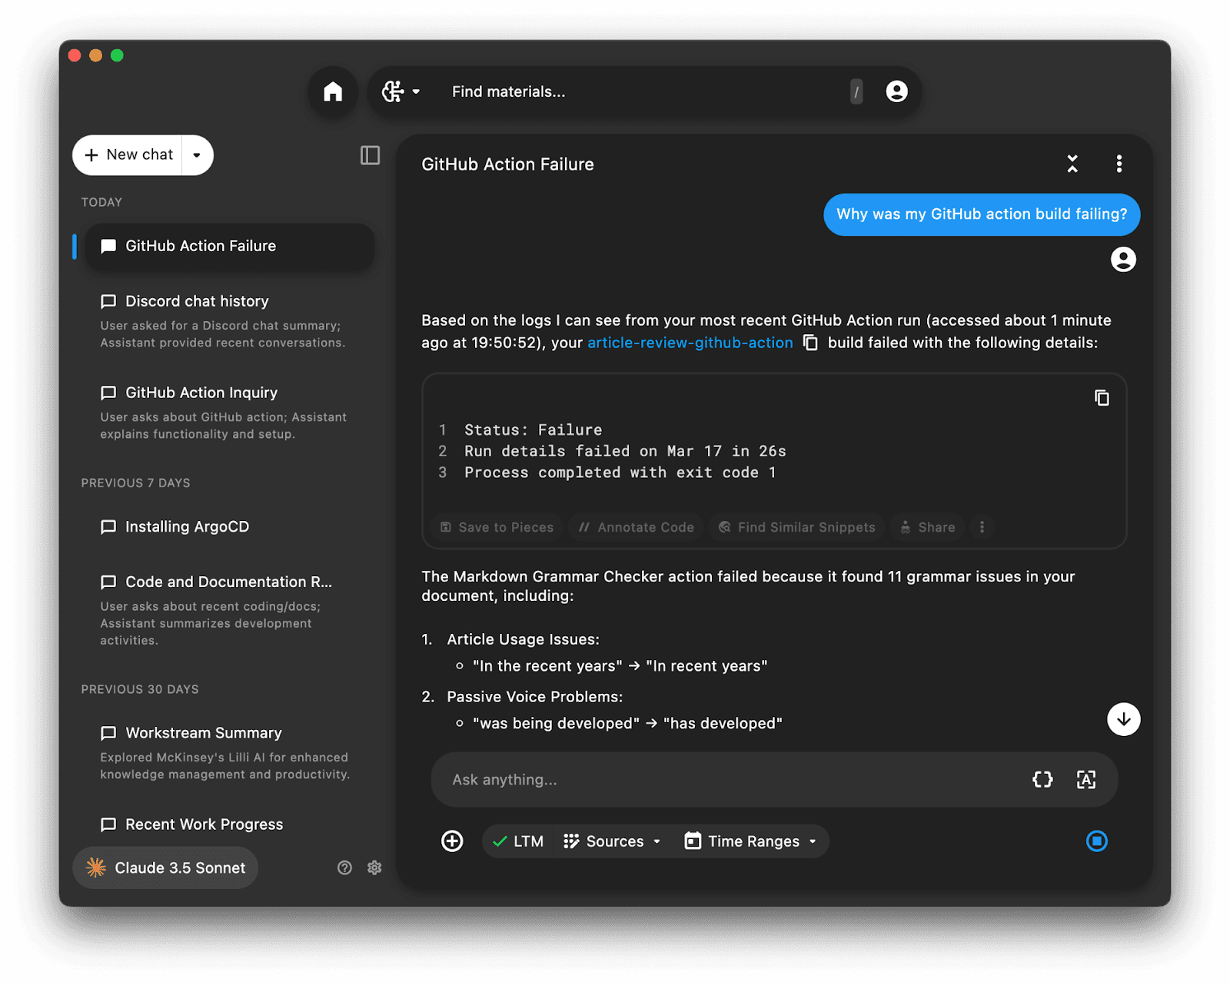Stop generating with the stop button

(x=1096, y=841)
